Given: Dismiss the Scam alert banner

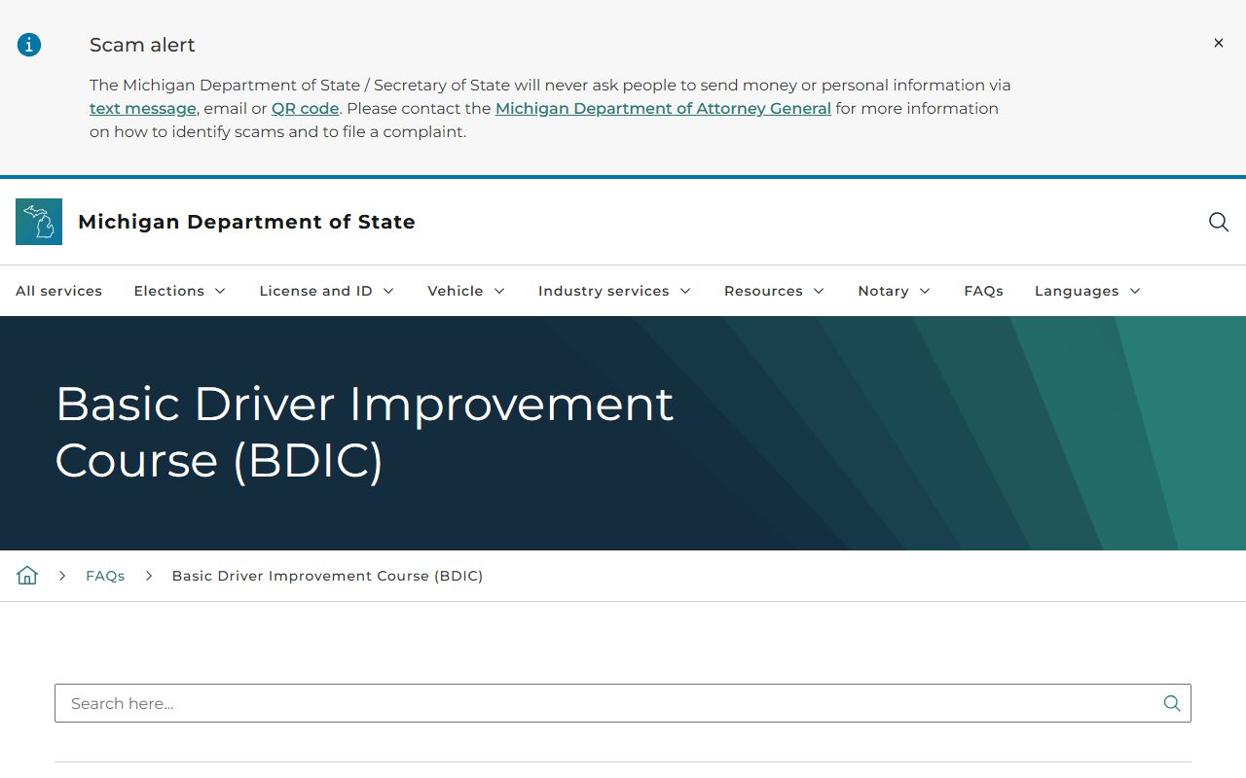Looking at the screenshot, I should pos(1218,43).
